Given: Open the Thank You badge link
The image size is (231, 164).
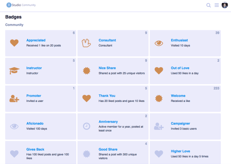Looking at the screenshot, I should (x=107, y=96).
